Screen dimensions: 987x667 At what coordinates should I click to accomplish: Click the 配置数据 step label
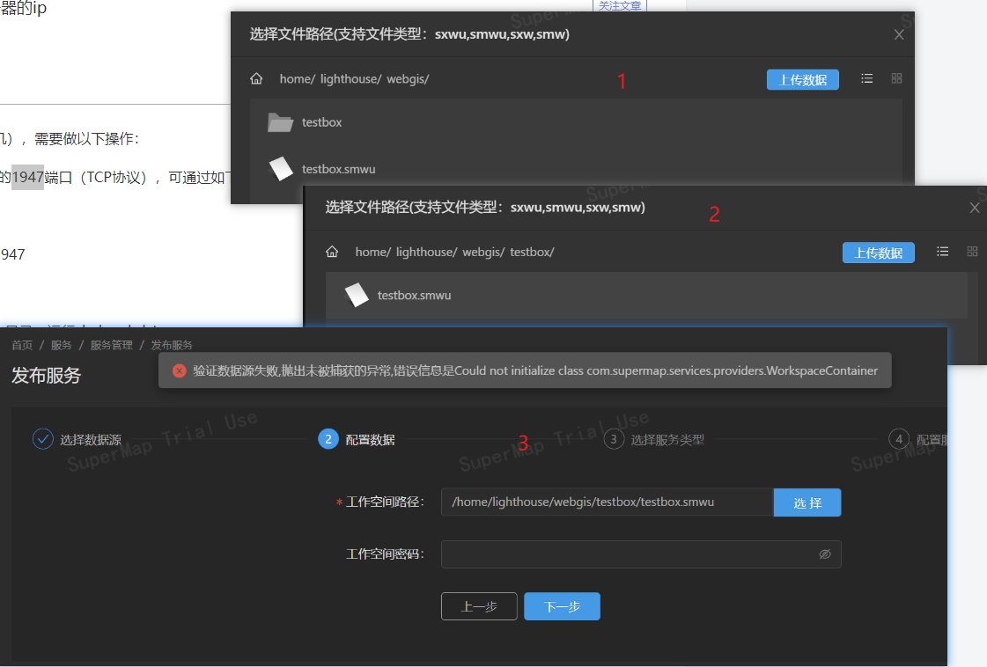point(370,440)
